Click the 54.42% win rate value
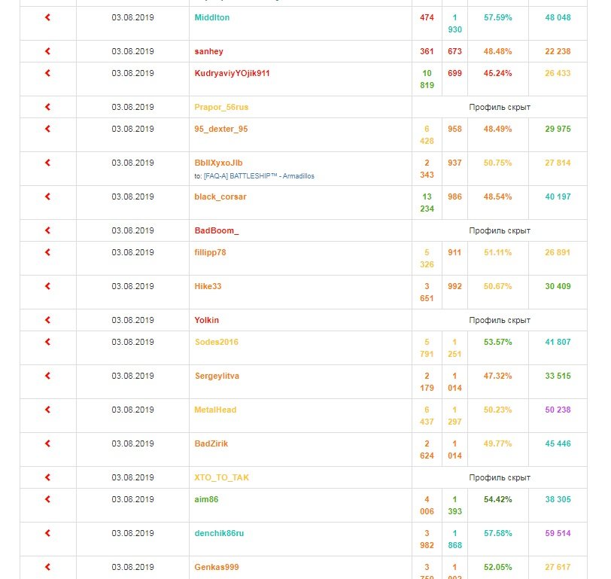Viewport: 611px width, 579px height. coord(498,499)
